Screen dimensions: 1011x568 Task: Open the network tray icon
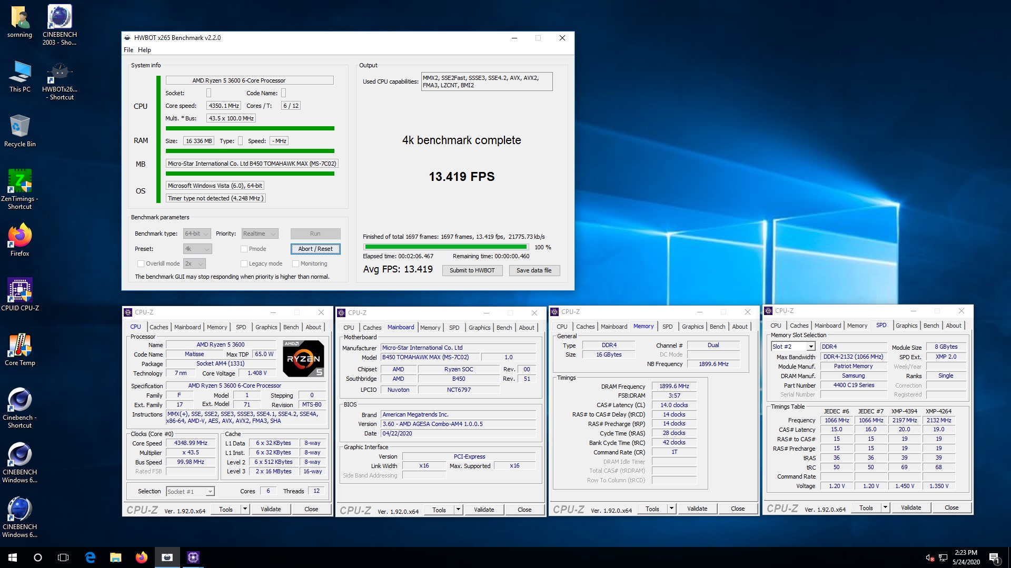[x=943, y=557]
